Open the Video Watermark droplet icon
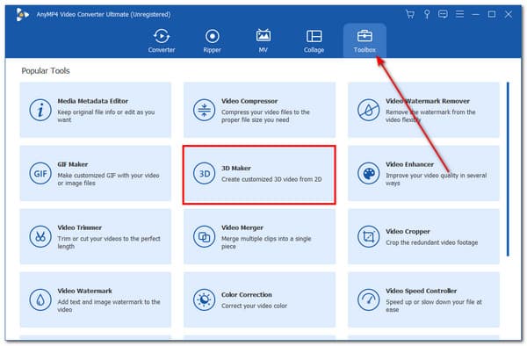This screenshot has width=527, height=346. click(40, 299)
